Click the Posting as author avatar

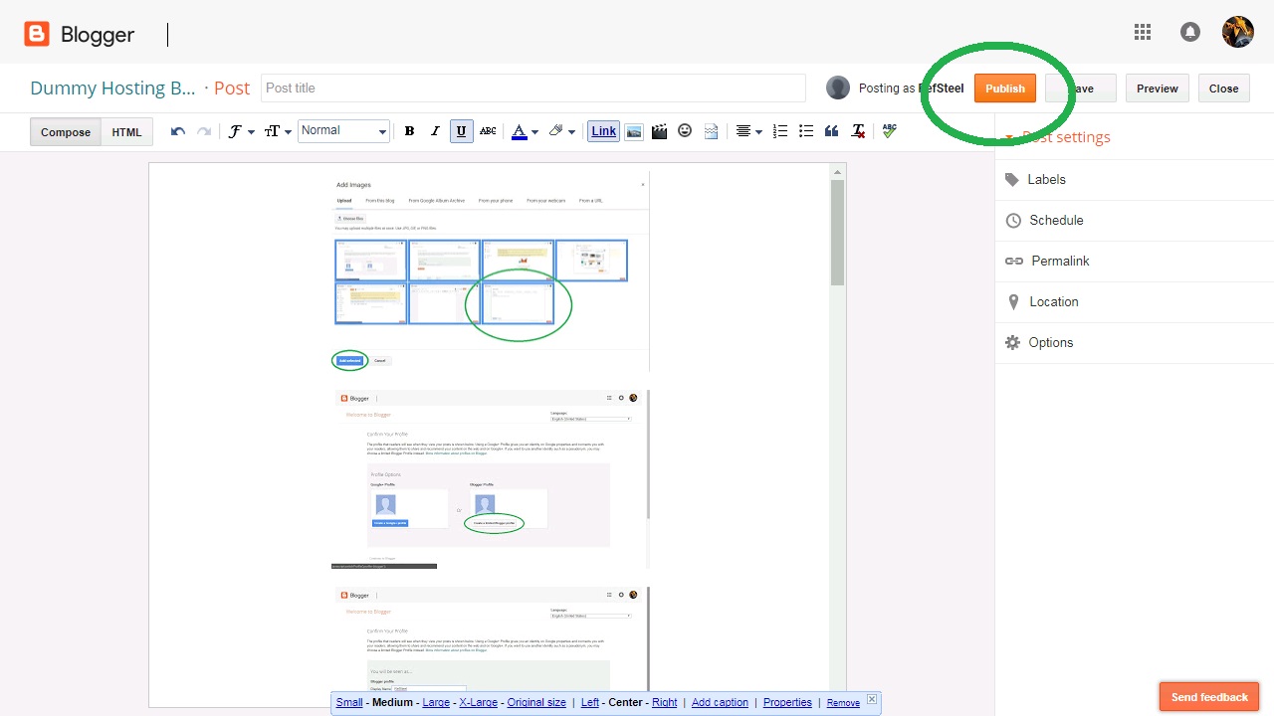click(x=838, y=88)
